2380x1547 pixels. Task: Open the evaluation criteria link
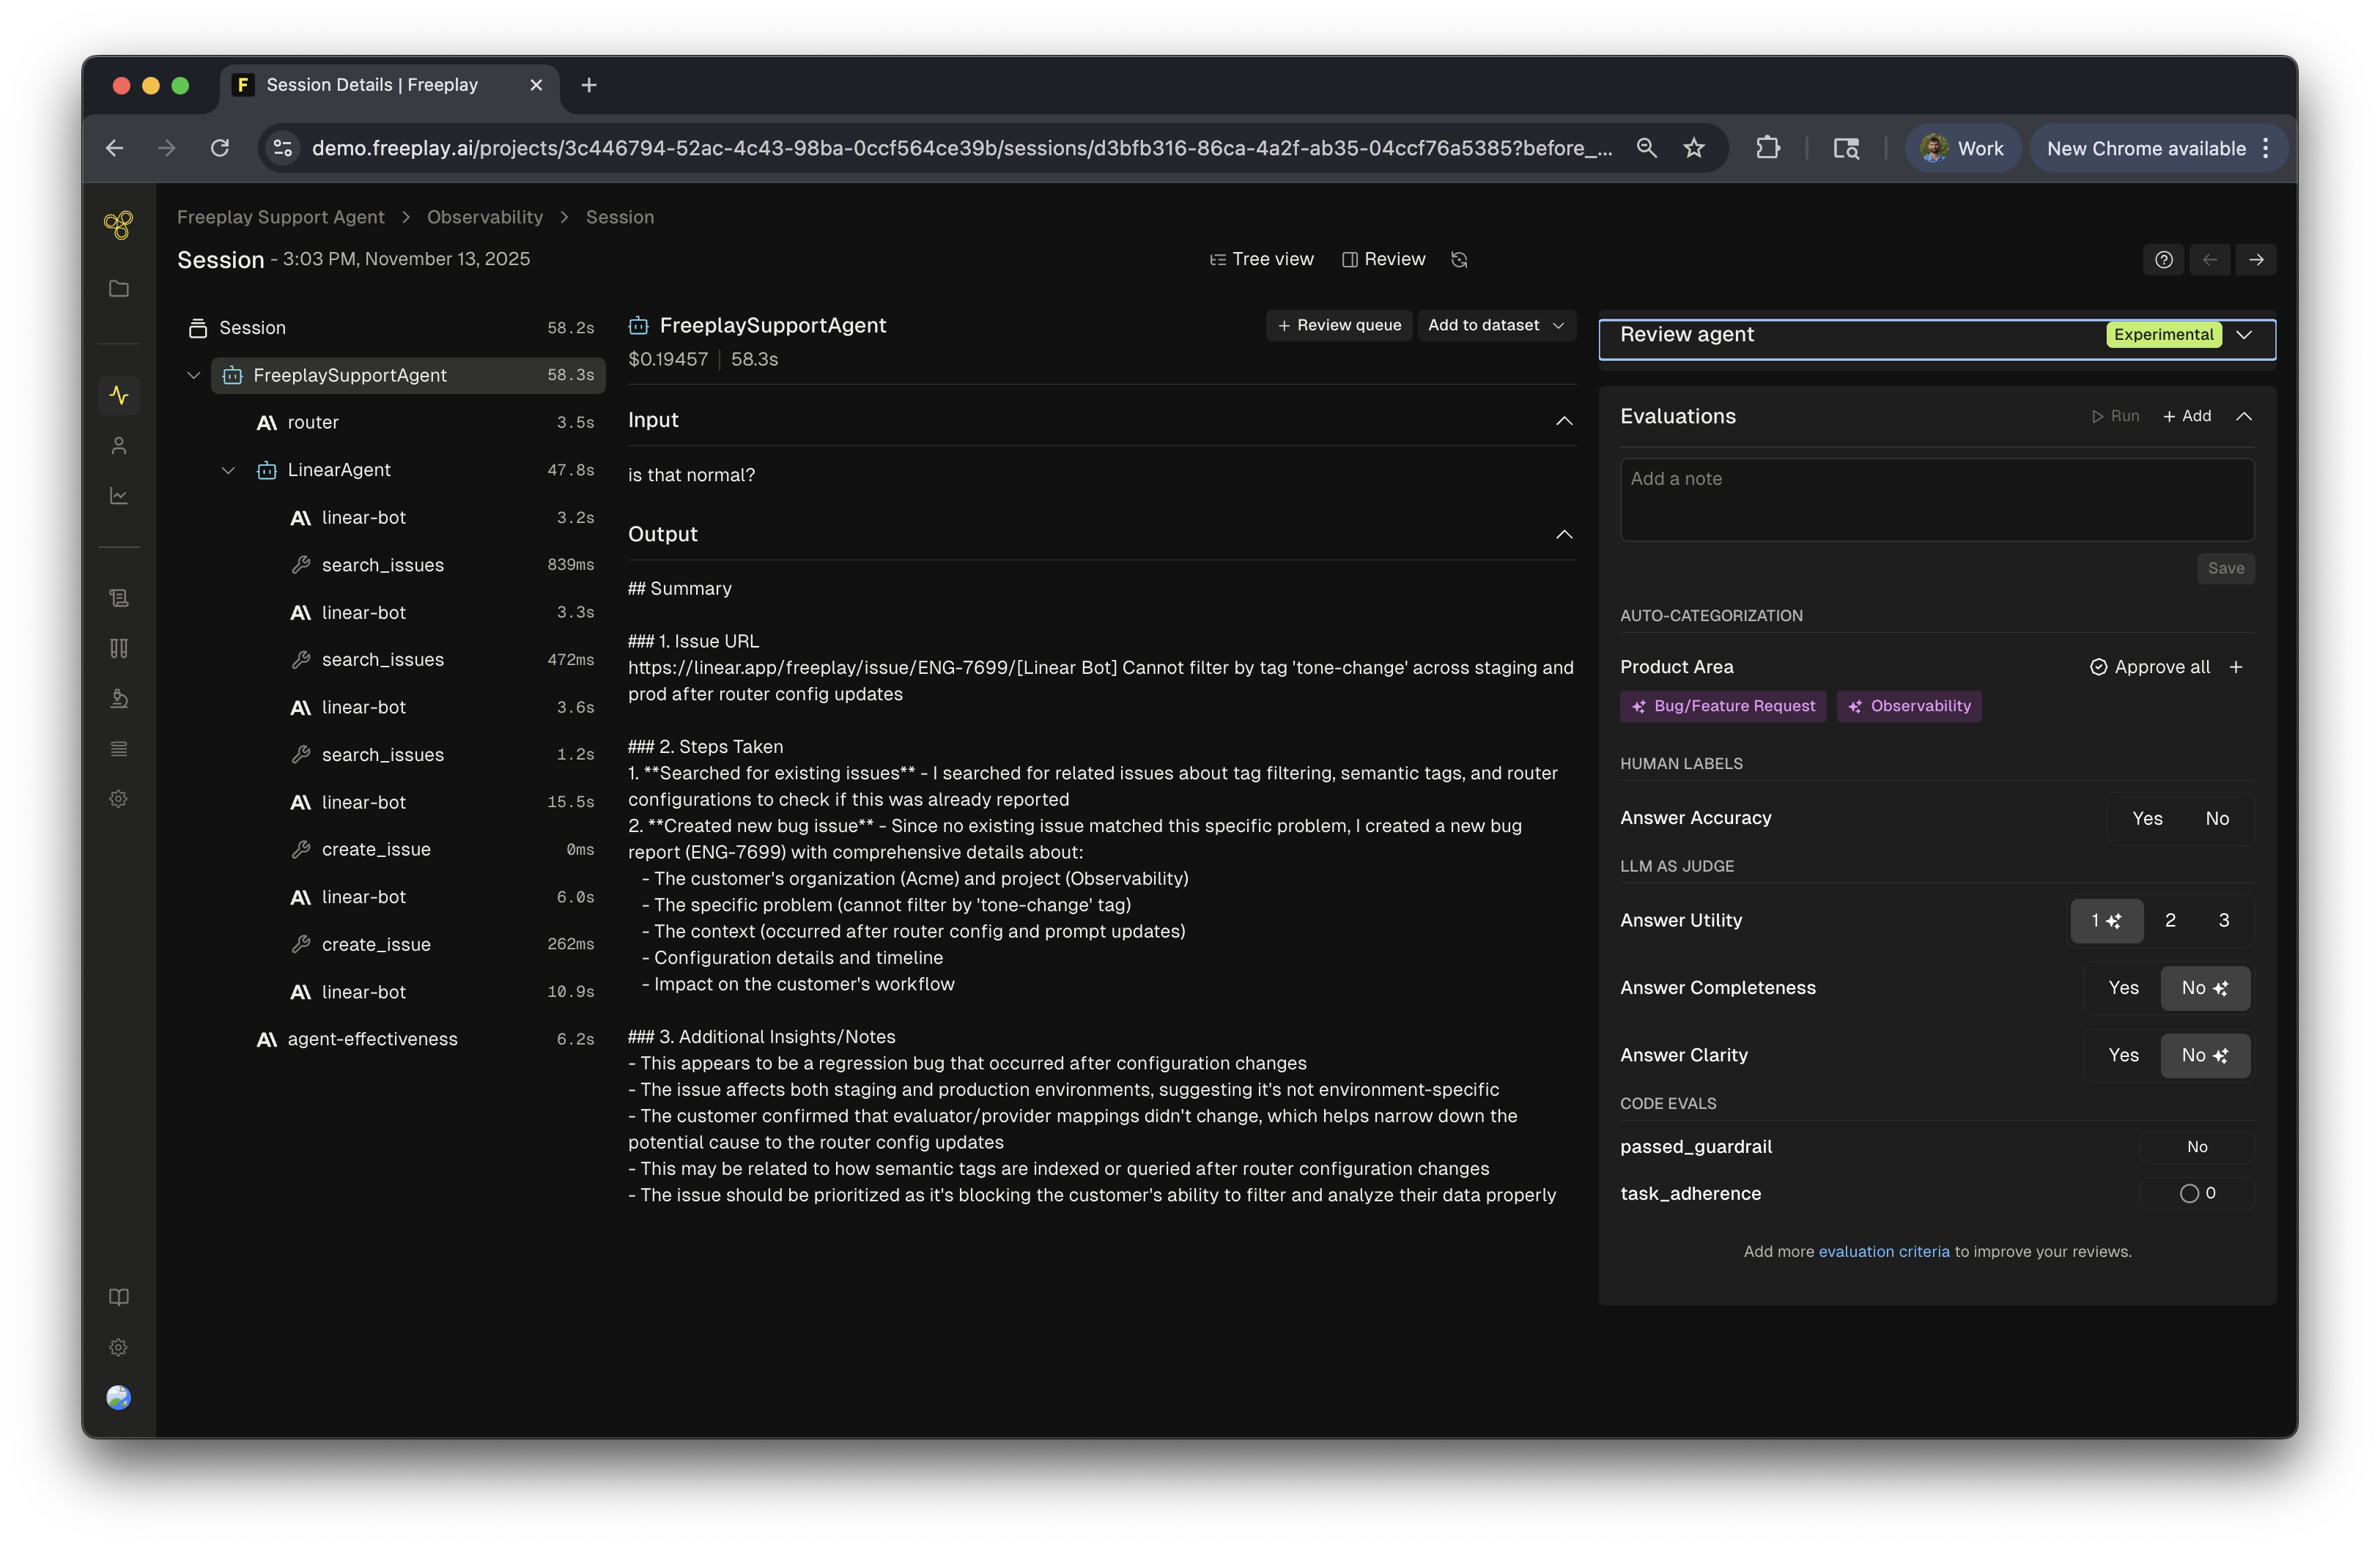pyautogui.click(x=1883, y=1251)
